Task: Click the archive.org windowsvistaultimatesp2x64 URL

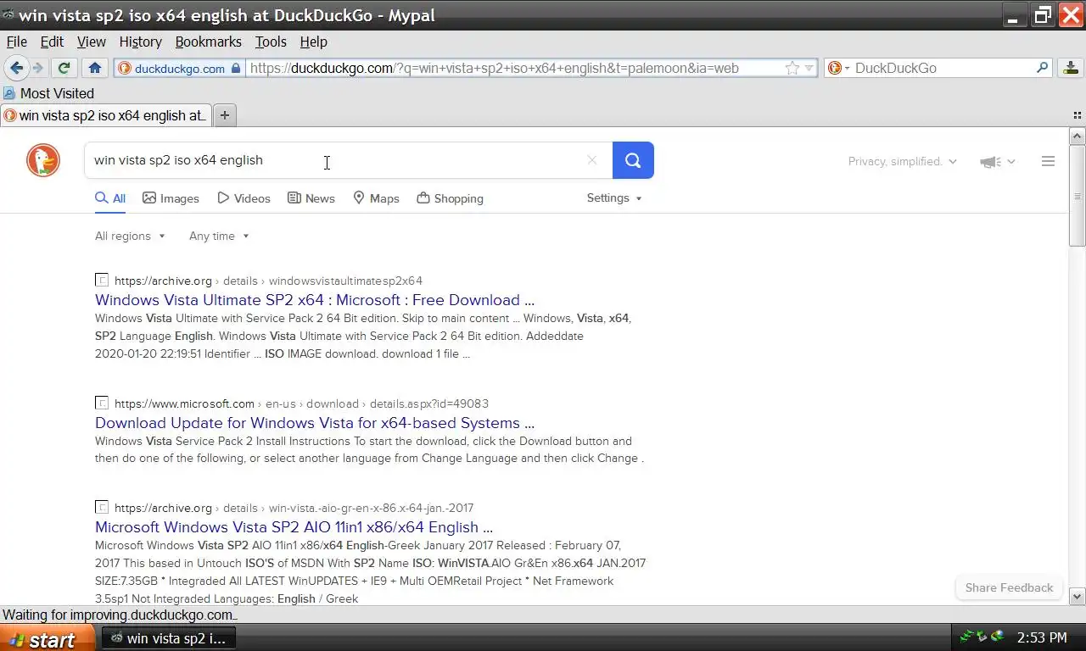Action: (x=268, y=281)
